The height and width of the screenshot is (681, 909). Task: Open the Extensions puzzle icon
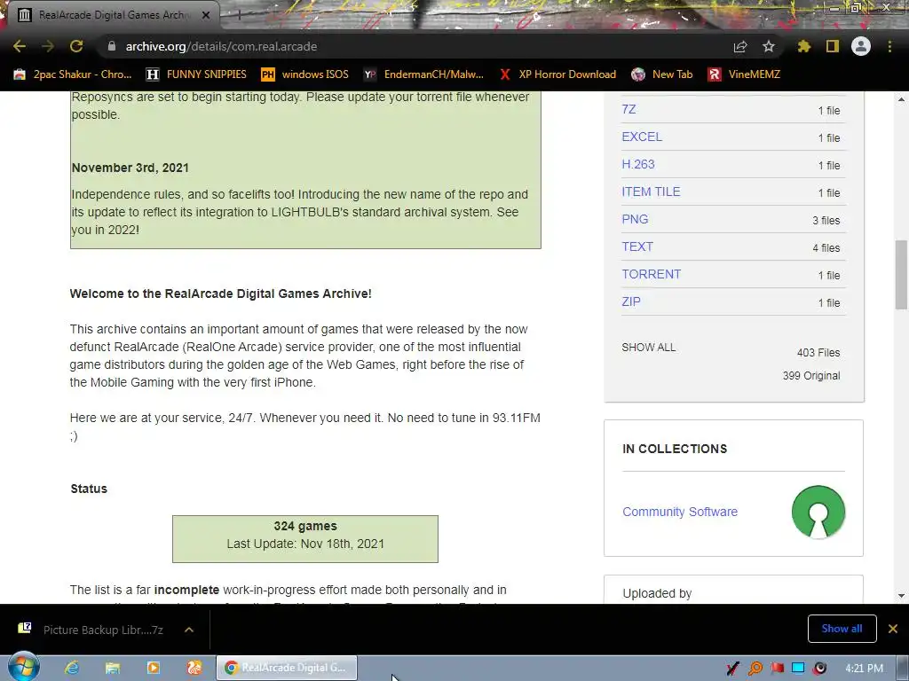[x=803, y=46]
